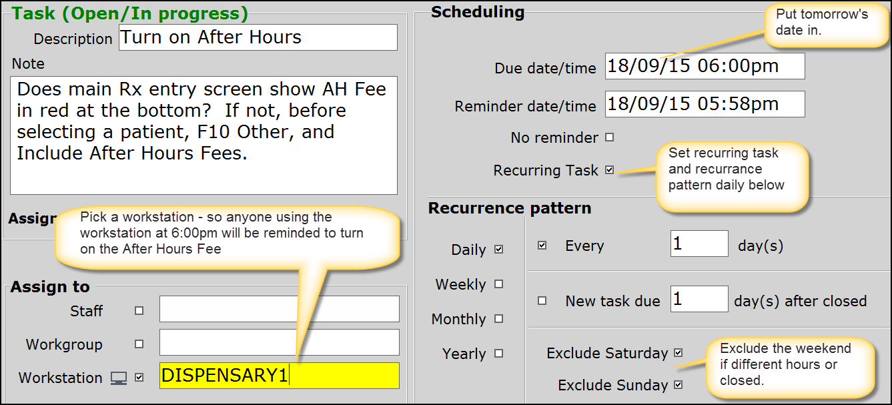Click inside the Note text area
This screenshot has height=405, width=892.
(x=203, y=135)
